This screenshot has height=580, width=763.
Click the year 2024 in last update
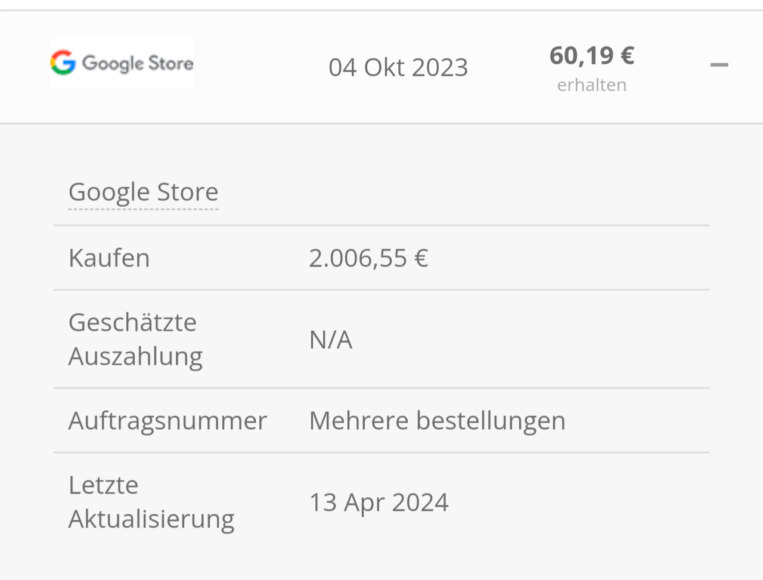420,503
